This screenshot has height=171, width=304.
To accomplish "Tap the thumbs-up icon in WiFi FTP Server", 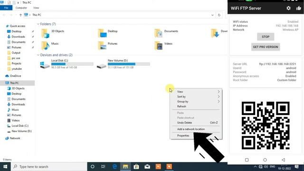I will click(x=299, y=8).
